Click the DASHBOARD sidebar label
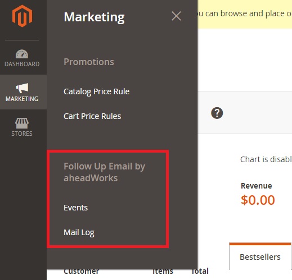292x280 pixels. pyautogui.click(x=22, y=64)
